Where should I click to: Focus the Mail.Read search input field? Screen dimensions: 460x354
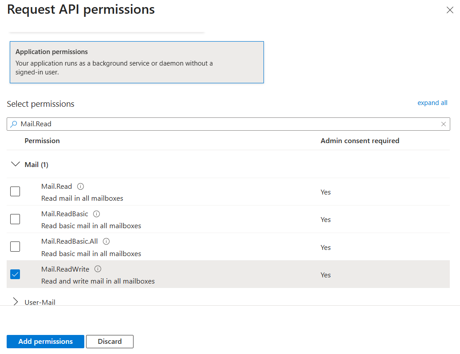[222, 124]
